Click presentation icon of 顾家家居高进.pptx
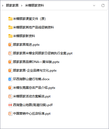 tap(10, 45)
